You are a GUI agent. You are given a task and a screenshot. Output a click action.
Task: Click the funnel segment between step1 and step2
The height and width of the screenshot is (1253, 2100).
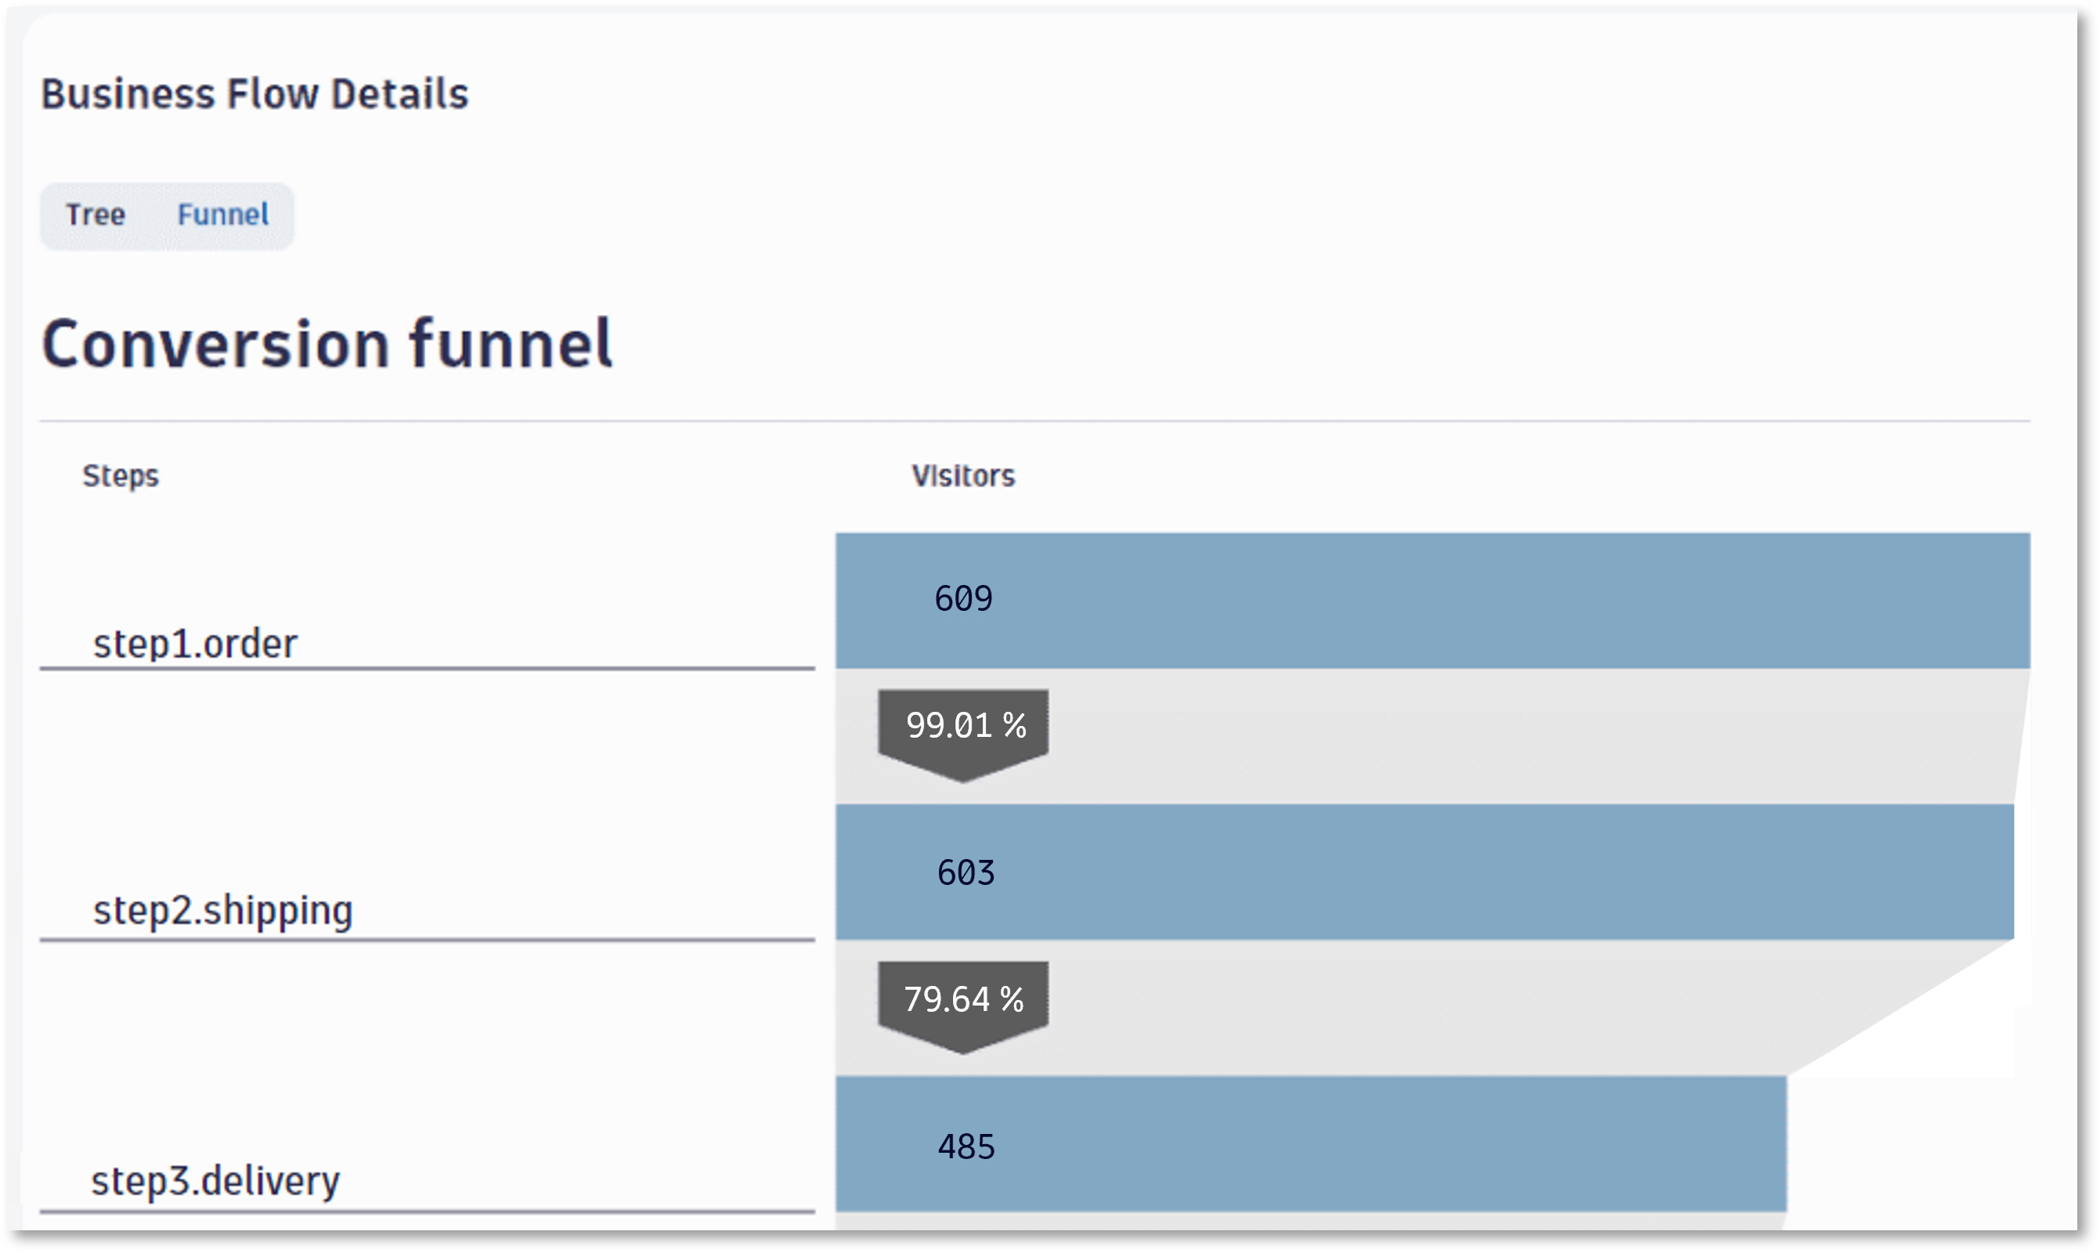tap(1435, 735)
